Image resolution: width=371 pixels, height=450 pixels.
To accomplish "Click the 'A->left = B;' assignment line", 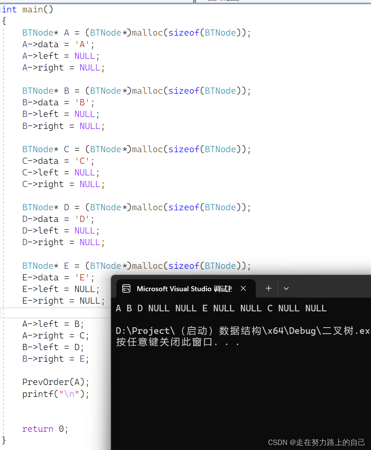I will 53,324.
